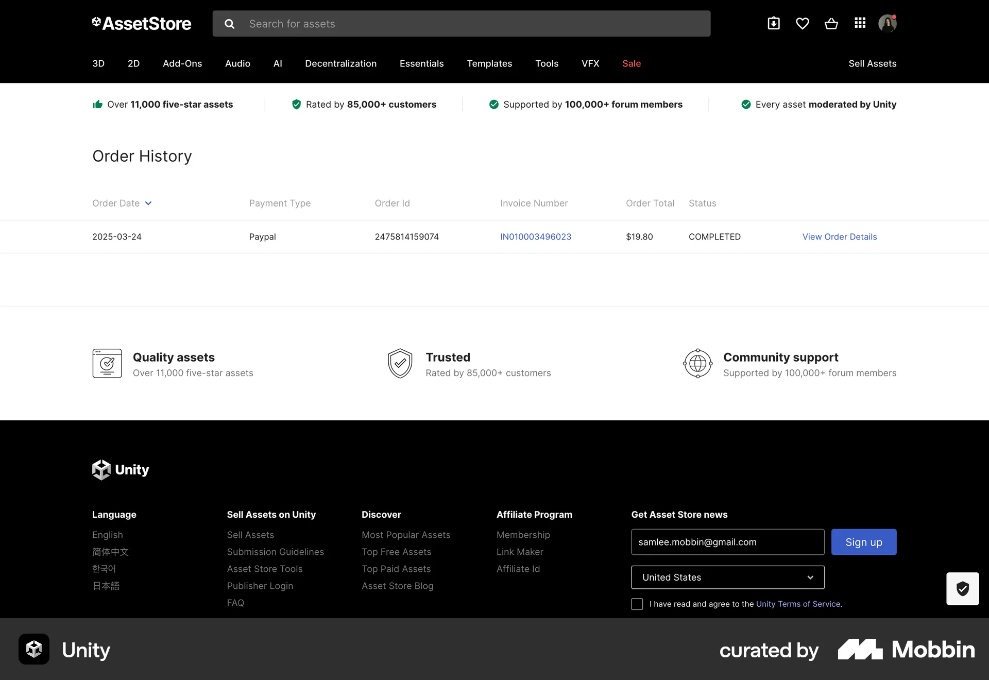Viewport: 989px width, 680px height.
Task: Open invoice IN010003496023
Action: (536, 236)
